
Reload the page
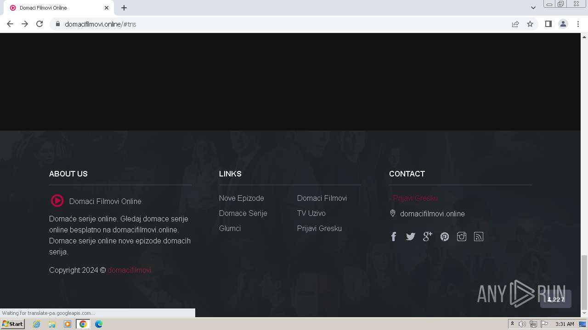(40, 24)
